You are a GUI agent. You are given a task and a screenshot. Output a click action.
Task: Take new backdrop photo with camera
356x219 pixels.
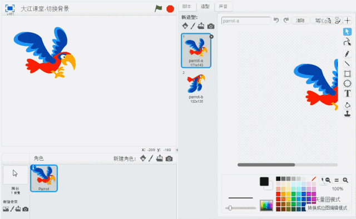[x=26, y=209]
